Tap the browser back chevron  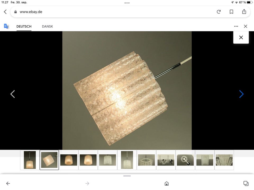click(5, 12)
